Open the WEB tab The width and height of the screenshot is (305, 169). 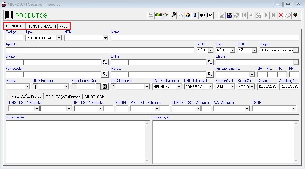[x=64, y=26]
